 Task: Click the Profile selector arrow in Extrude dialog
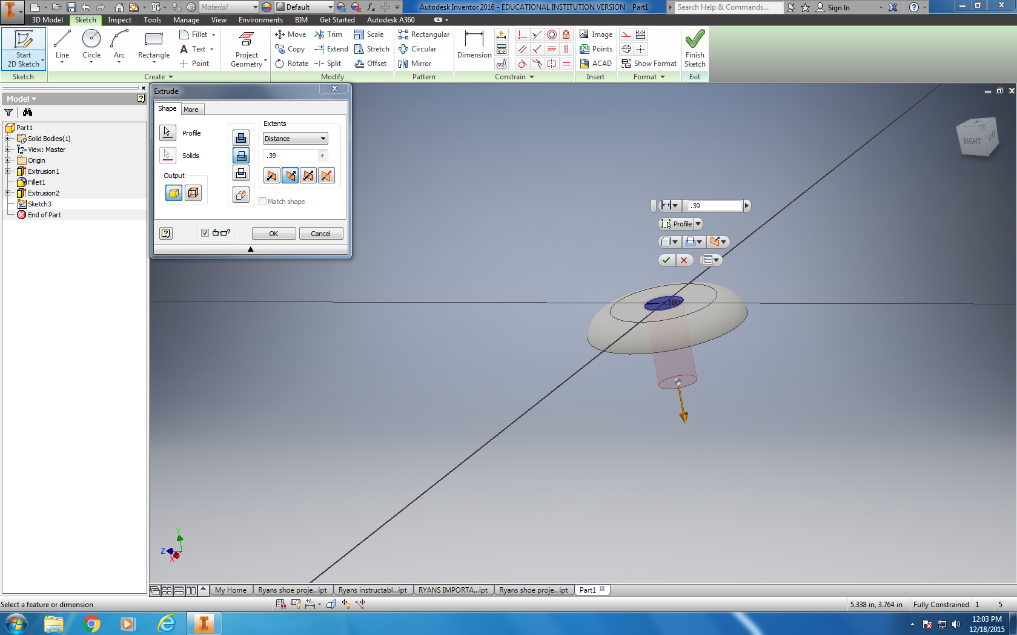[x=168, y=133]
